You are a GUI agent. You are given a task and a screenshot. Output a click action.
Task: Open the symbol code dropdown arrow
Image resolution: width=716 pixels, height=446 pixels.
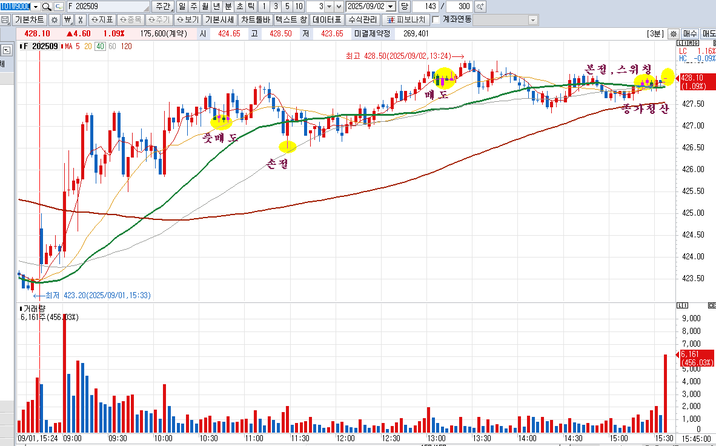click(36, 7)
